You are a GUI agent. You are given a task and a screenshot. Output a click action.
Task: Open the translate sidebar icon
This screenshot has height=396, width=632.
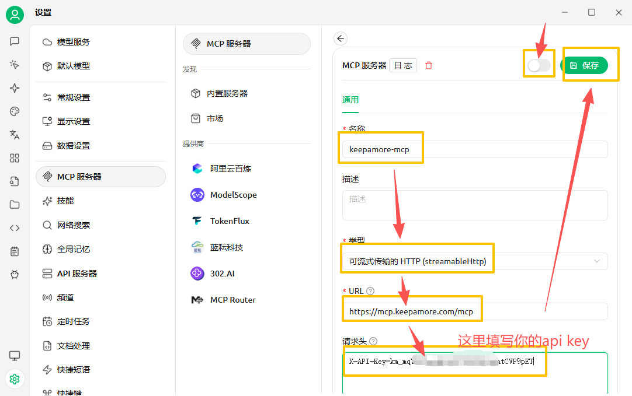pos(15,134)
